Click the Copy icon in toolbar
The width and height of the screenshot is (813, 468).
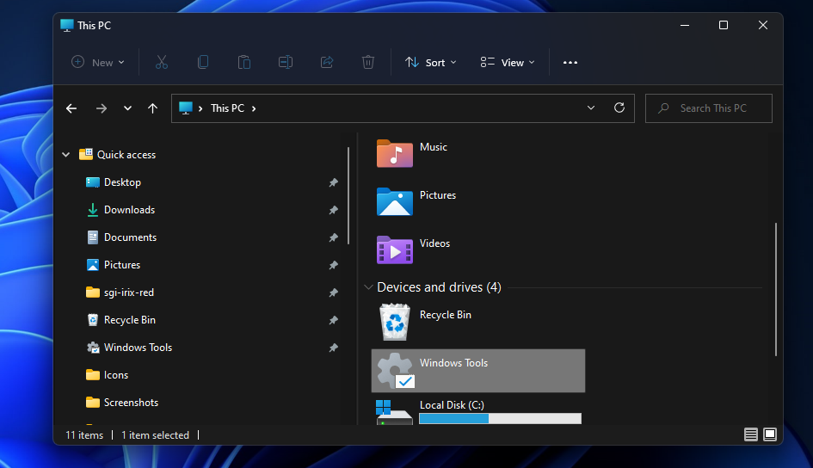pyautogui.click(x=203, y=62)
